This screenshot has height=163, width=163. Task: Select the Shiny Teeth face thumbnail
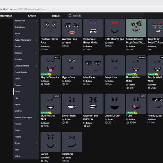(72, 104)
